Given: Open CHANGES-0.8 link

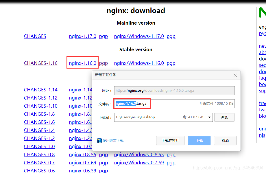Looking at the screenshot, I should 39,155.
